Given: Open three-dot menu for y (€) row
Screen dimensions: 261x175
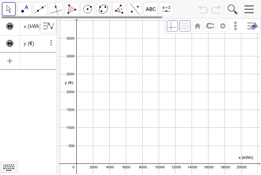Looking at the screenshot, I should tap(51, 43).
